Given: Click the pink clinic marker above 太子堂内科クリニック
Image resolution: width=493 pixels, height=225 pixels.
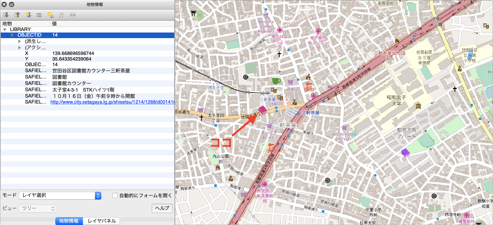Looking at the screenshot, I should (318, 31).
